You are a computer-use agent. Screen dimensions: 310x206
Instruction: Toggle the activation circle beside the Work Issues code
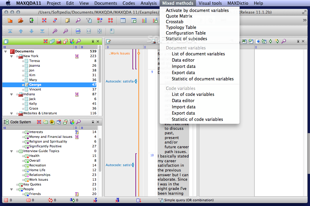(23, 180)
